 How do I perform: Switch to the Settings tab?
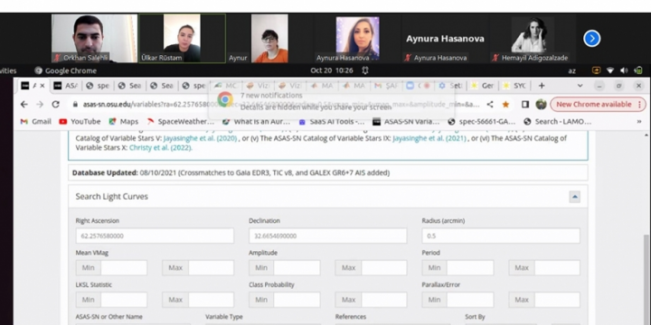(451, 86)
